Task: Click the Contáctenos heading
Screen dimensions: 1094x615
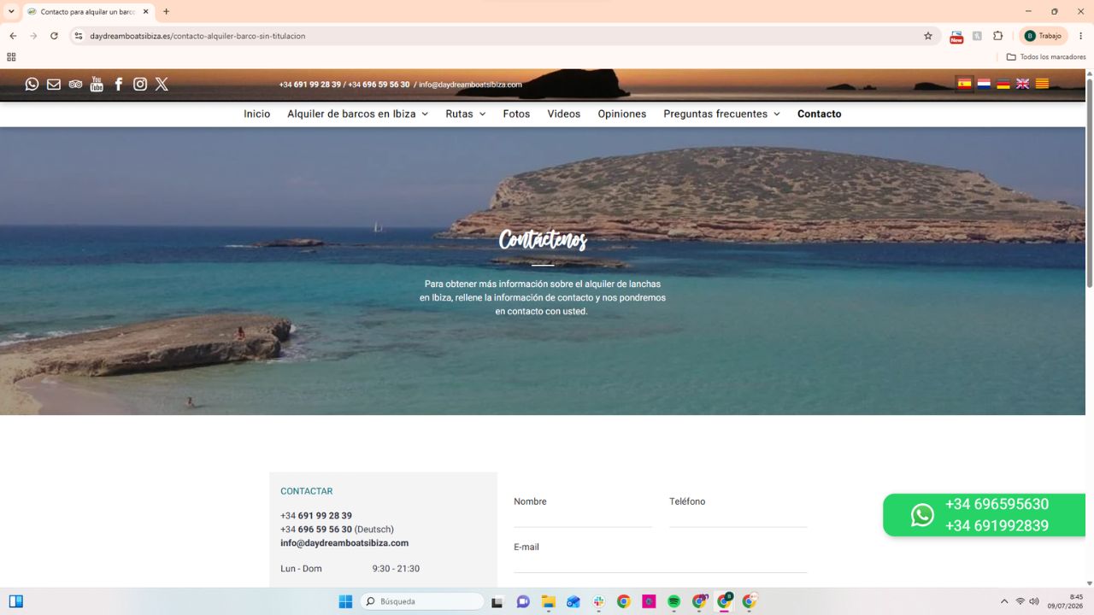Action: pyautogui.click(x=543, y=240)
